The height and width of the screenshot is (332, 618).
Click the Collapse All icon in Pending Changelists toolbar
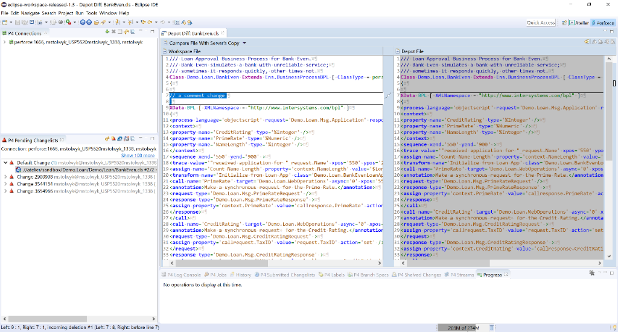point(132,139)
